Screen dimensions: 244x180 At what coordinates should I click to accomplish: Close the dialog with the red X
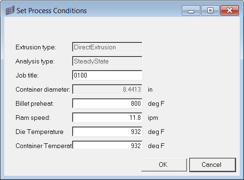coord(229,10)
